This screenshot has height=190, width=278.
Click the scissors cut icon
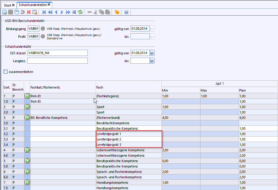[x=96, y=12]
